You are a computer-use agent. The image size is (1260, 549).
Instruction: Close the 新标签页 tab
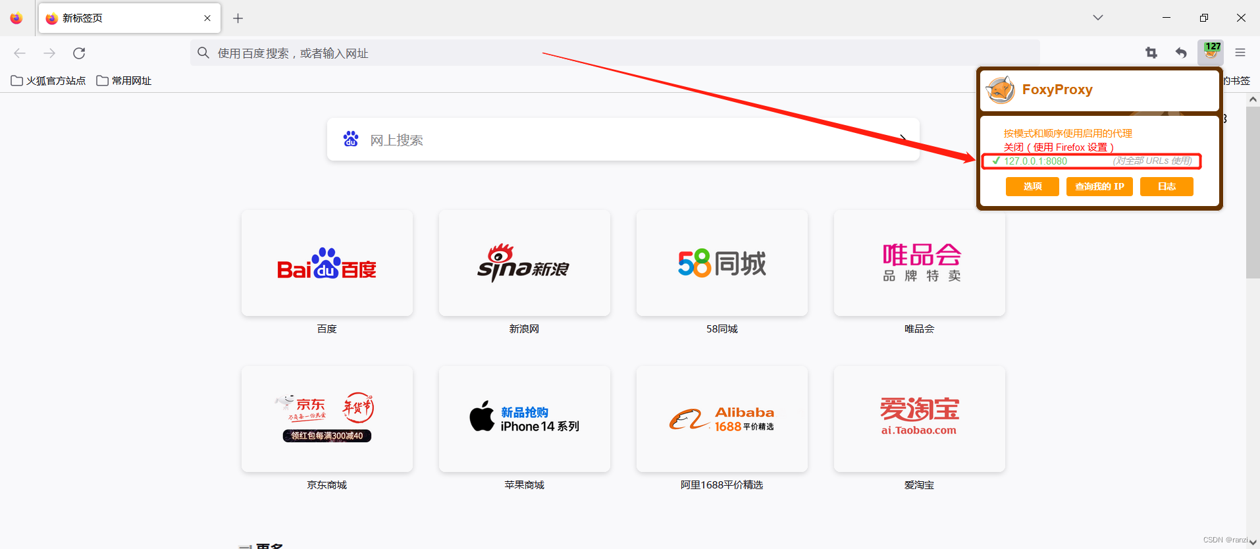click(x=207, y=18)
